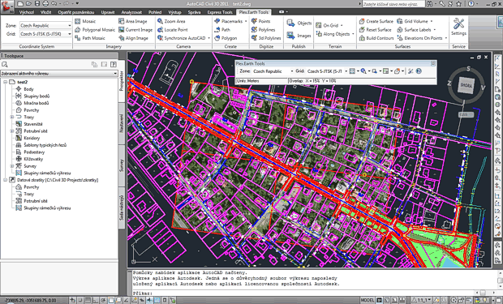Screen dimensions: 503x304
Task: Expand Potrubní sítě node under test2
Action: point(12,131)
